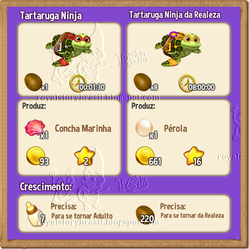Click the star icon showing 16
249x249 pixels.
click(x=194, y=156)
